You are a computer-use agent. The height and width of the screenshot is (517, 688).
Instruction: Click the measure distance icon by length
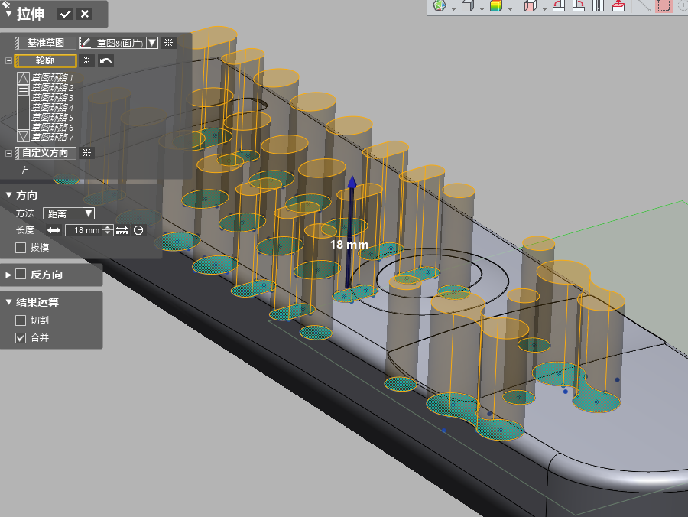(x=122, y=230)
